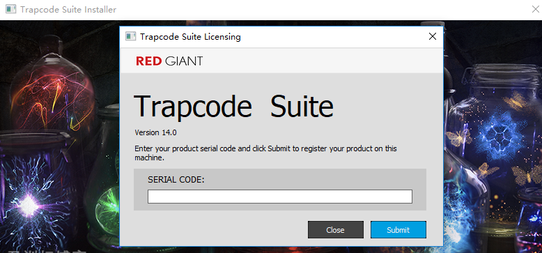Click the Red Giant logo
The height and width of the screenshot is (253, 542).
point(169,61)
